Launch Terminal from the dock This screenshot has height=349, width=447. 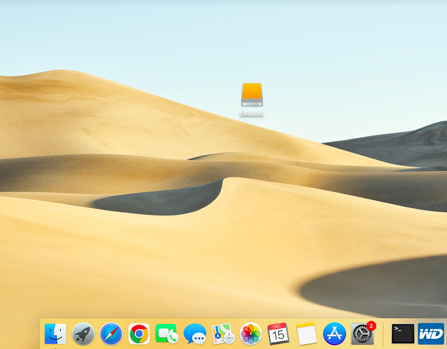click(x=403, y=334)
